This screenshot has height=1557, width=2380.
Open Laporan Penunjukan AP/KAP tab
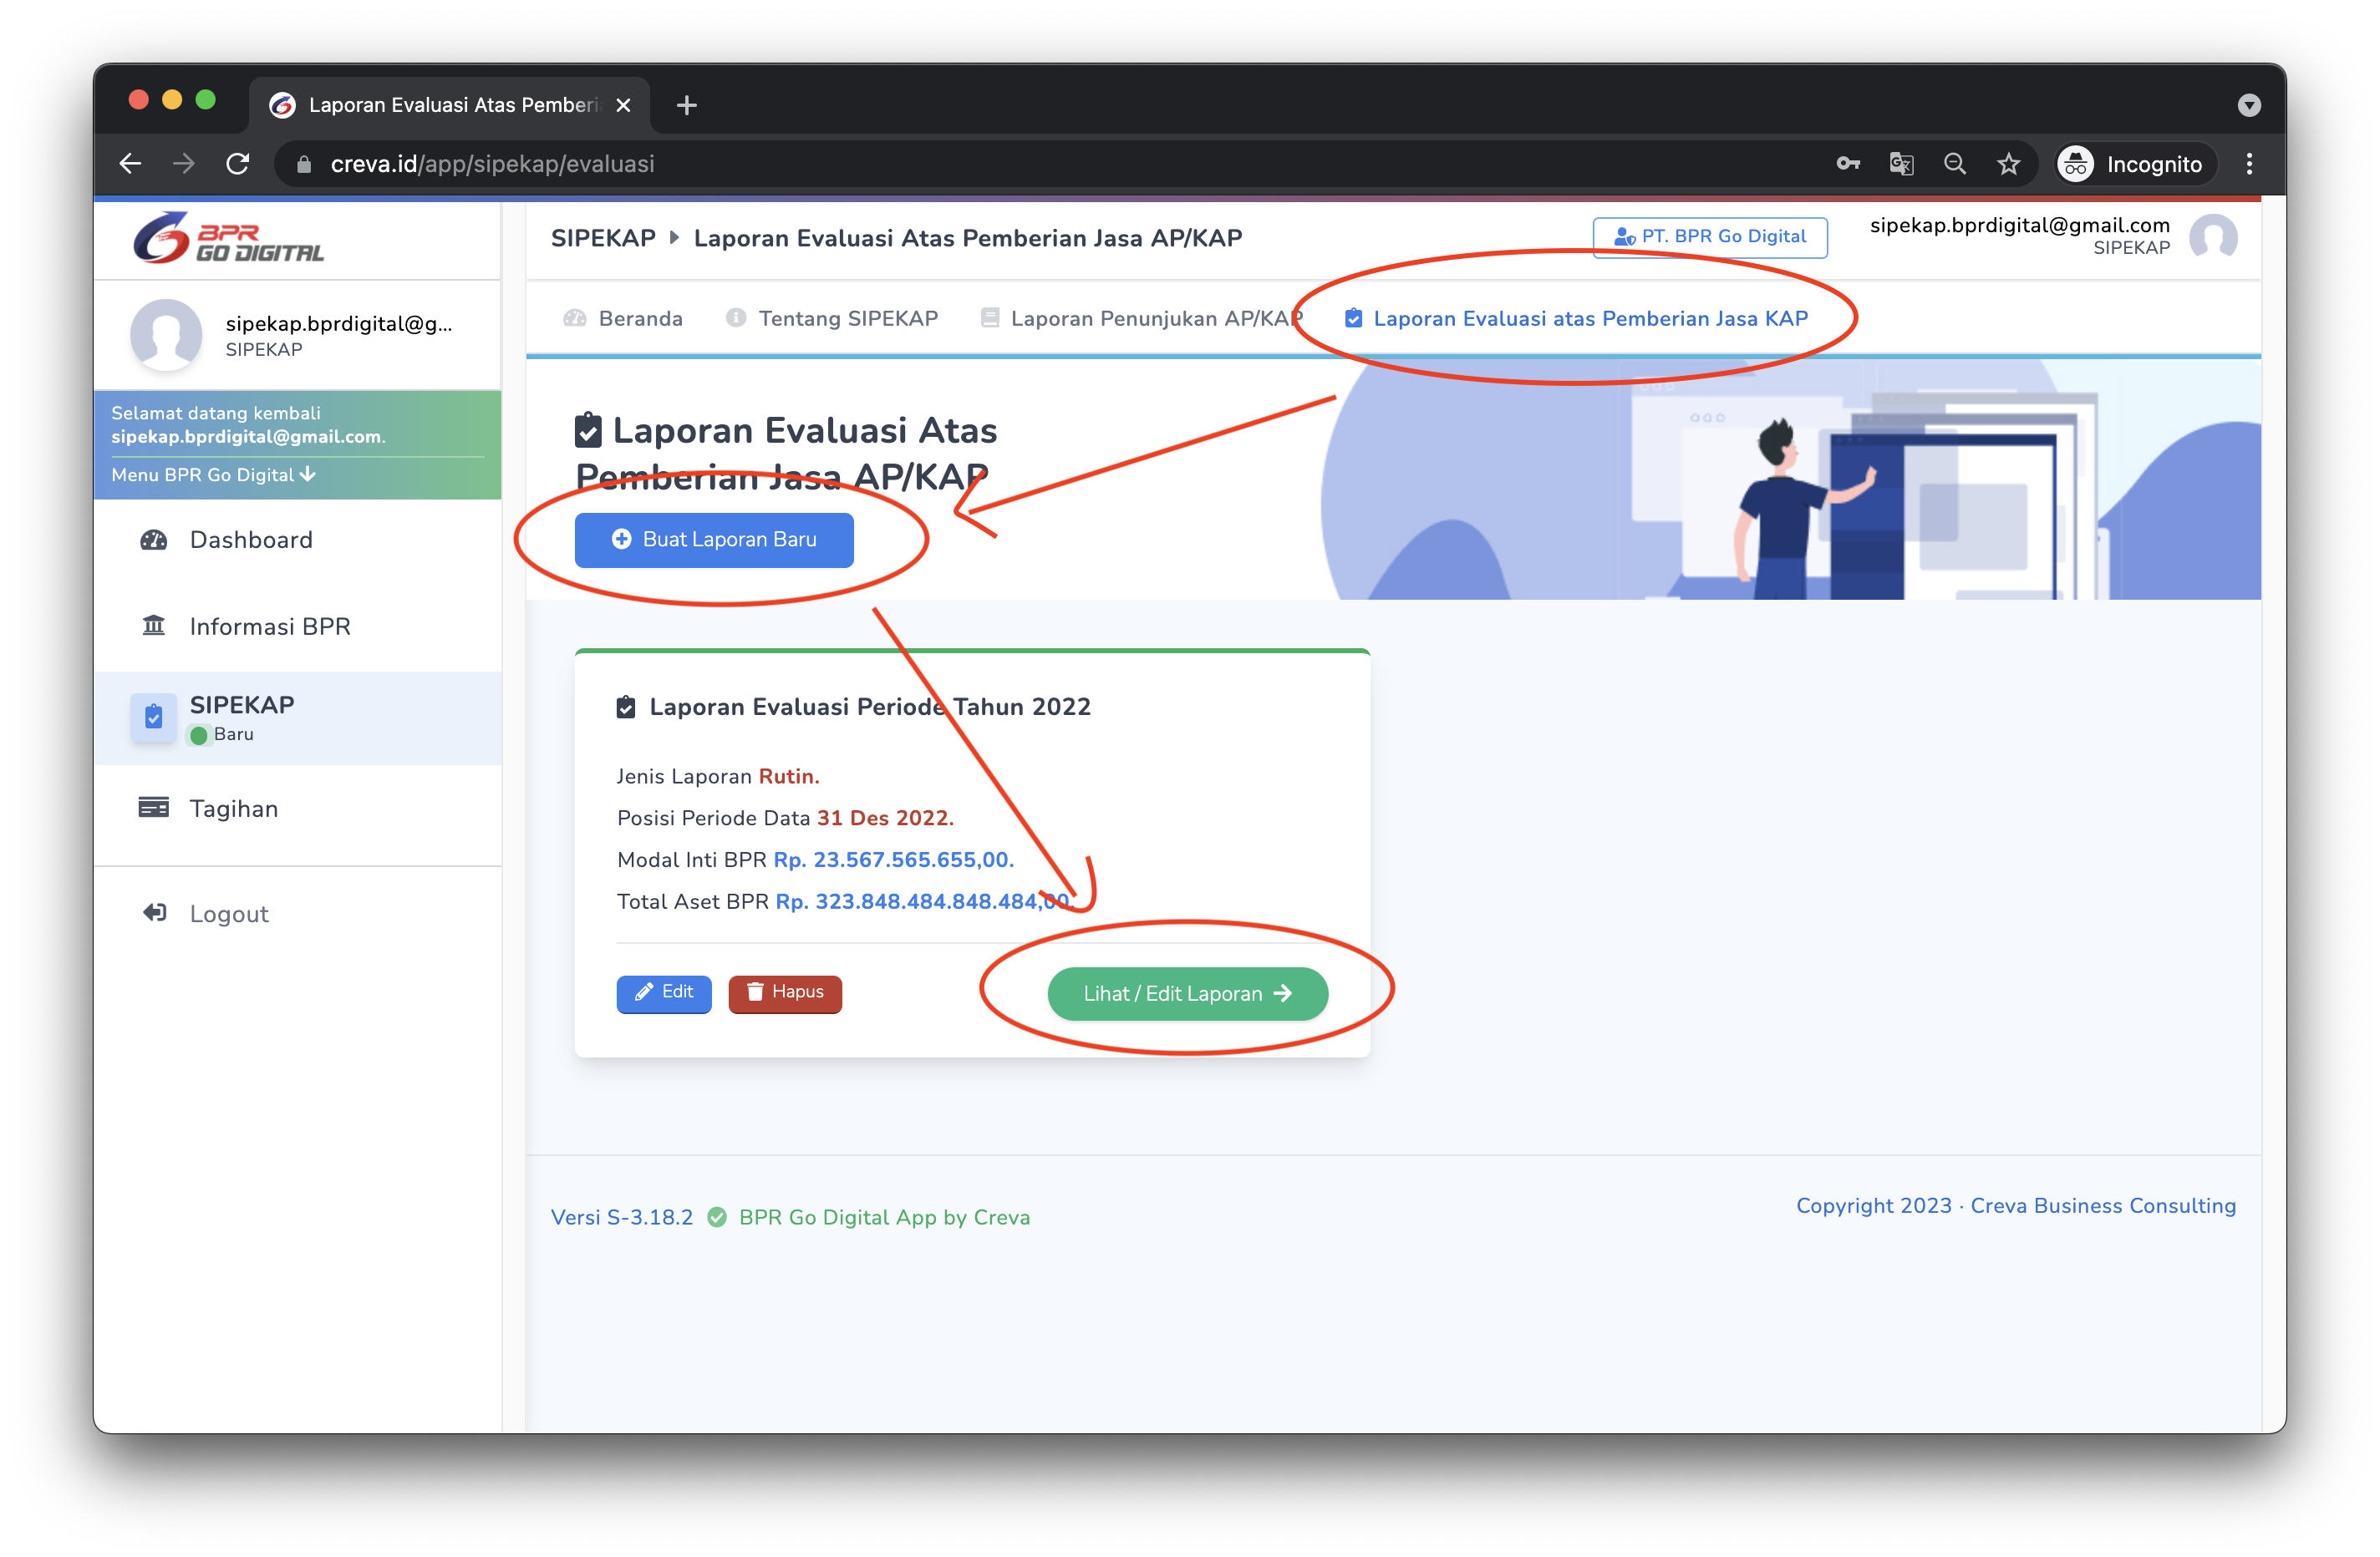[x=1141, y=317]
